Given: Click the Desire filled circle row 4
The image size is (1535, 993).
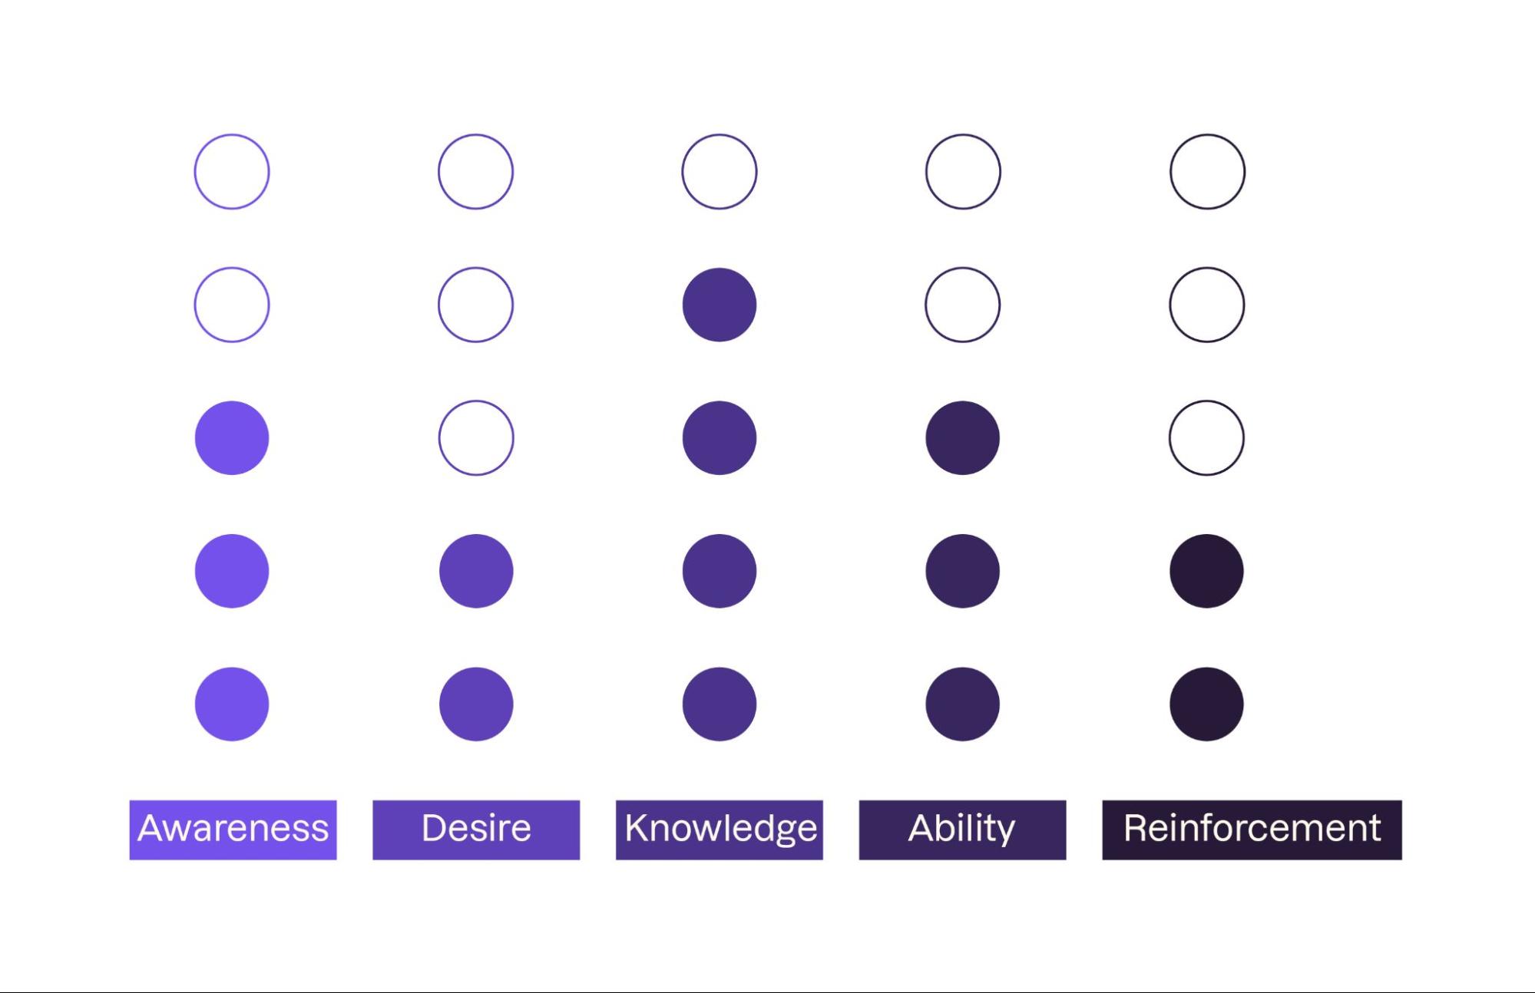Looking at the screenshot, I should pyautogui.click(x=475, y=570).
